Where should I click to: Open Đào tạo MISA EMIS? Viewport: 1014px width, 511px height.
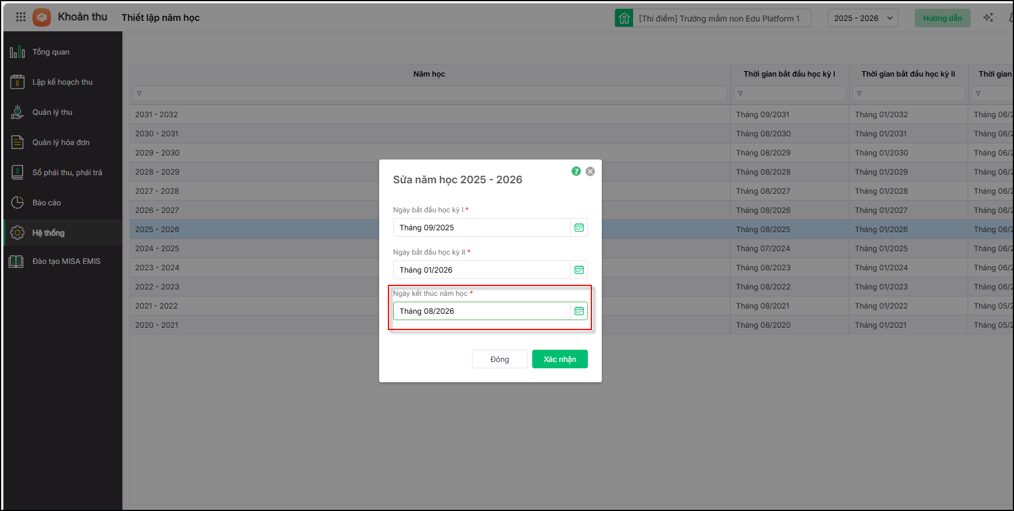point(63,261)
